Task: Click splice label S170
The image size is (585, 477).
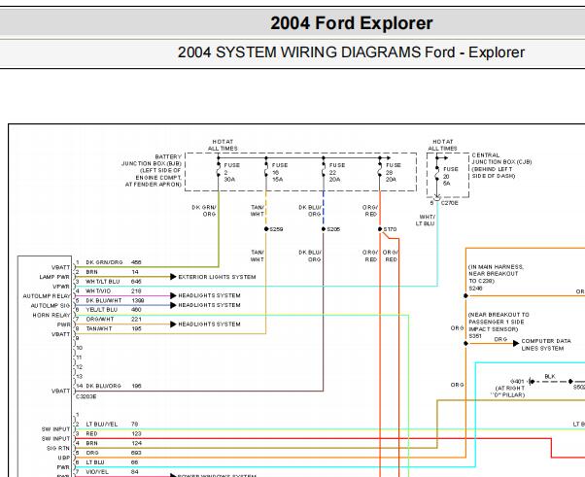Action: coord(390,229)
